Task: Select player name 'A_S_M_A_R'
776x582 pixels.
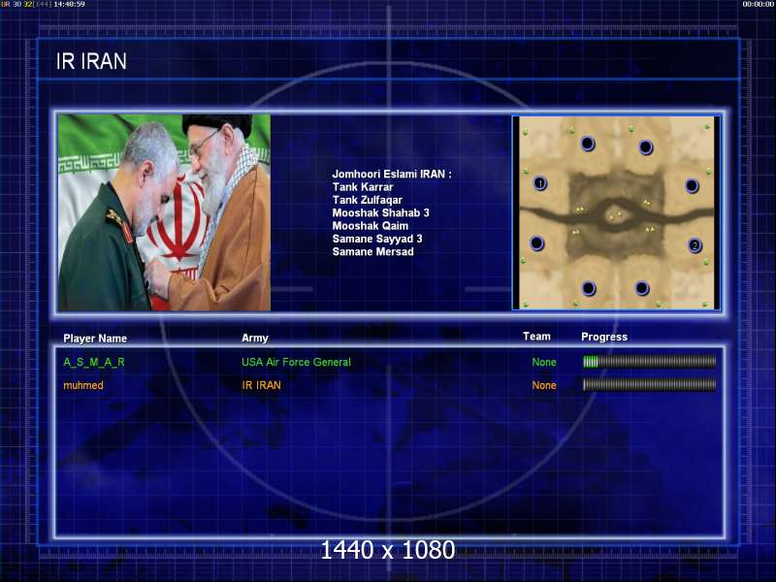Action: coord(94,362)
